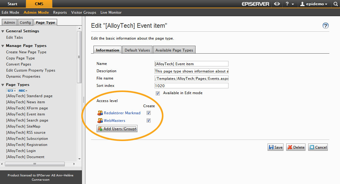Collapse the Manage Page Types section
The width and height of the screenshot is (340, 184).
(x=3, y=46)
